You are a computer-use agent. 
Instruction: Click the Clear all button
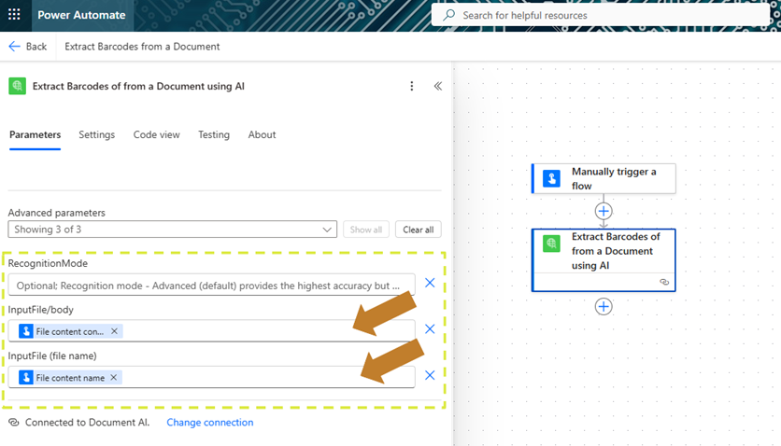419,230
